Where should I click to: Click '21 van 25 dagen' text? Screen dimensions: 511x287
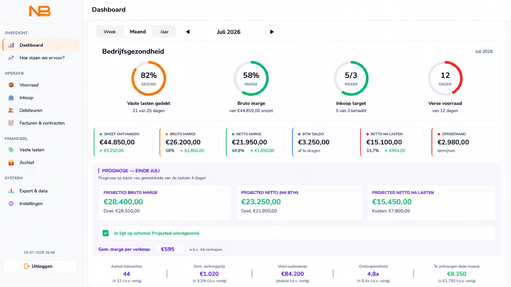point(149,111)
